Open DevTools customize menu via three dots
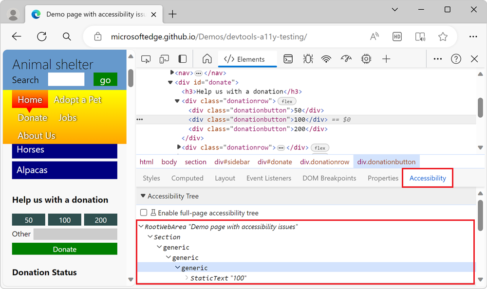The image size is (487, 289). 437,58
